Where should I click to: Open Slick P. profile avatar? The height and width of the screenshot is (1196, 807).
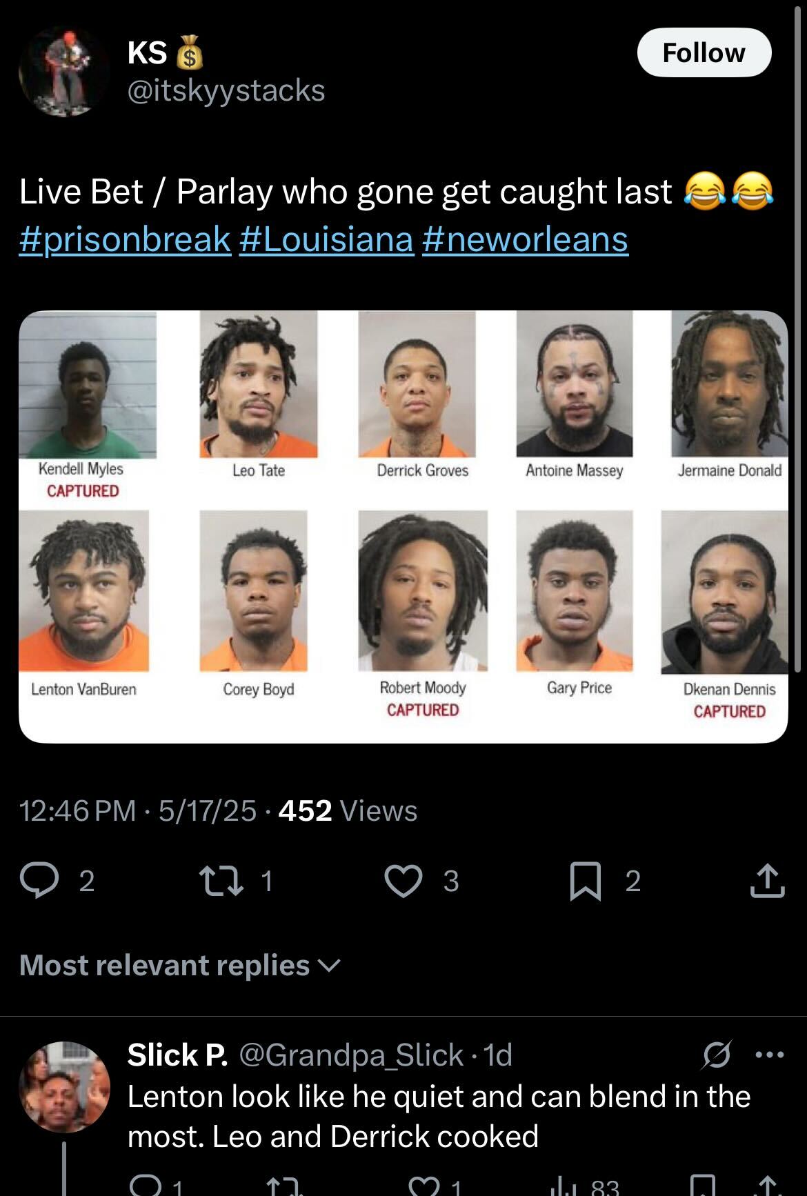point(64,1086)
